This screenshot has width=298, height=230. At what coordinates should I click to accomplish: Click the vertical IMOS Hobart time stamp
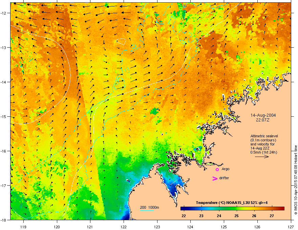click(x=296, y=180)
